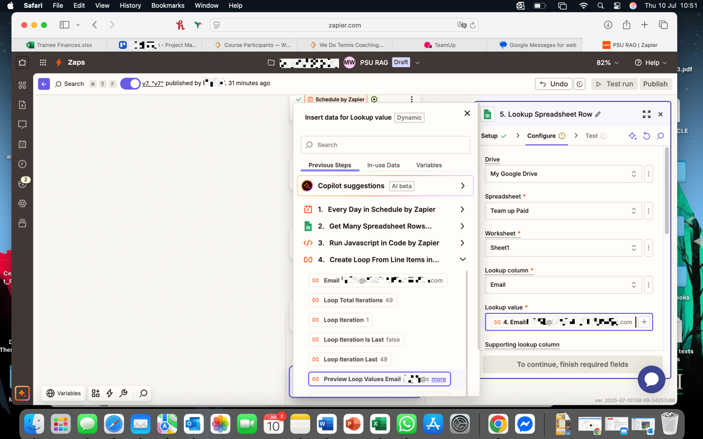Switch to the Variables tab
The width and height of the screenshot is (703, 439).
coord(429,165)
